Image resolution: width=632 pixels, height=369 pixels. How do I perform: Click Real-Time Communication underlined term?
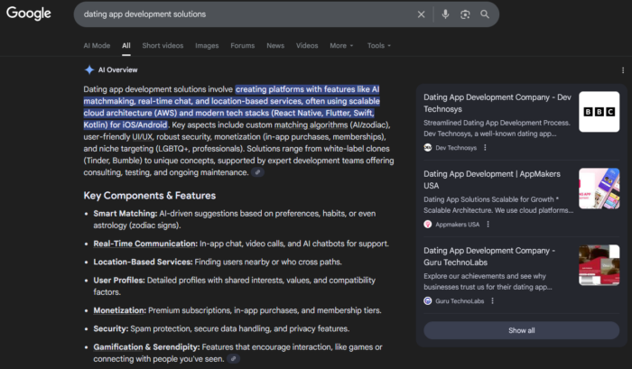[x=145, y=244]
